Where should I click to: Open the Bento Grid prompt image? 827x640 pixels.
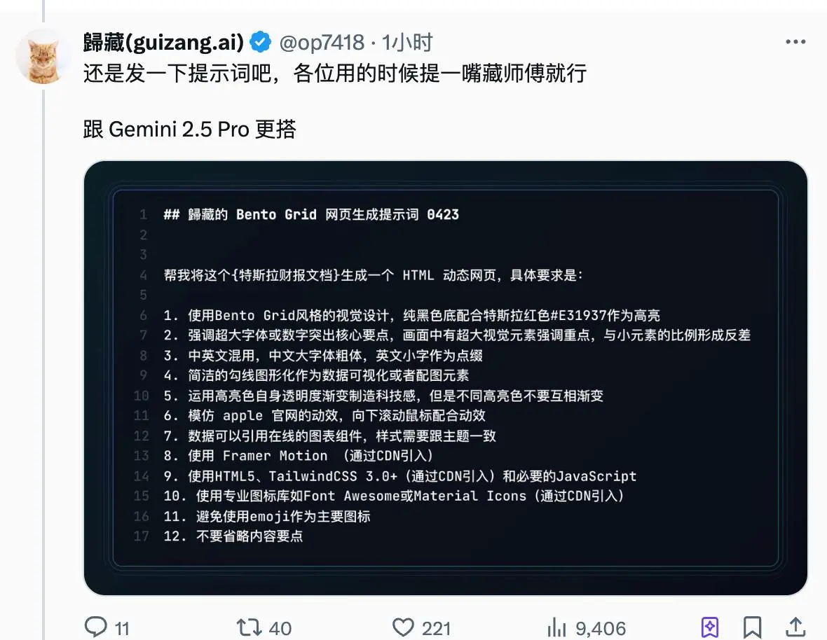(446, 378)
